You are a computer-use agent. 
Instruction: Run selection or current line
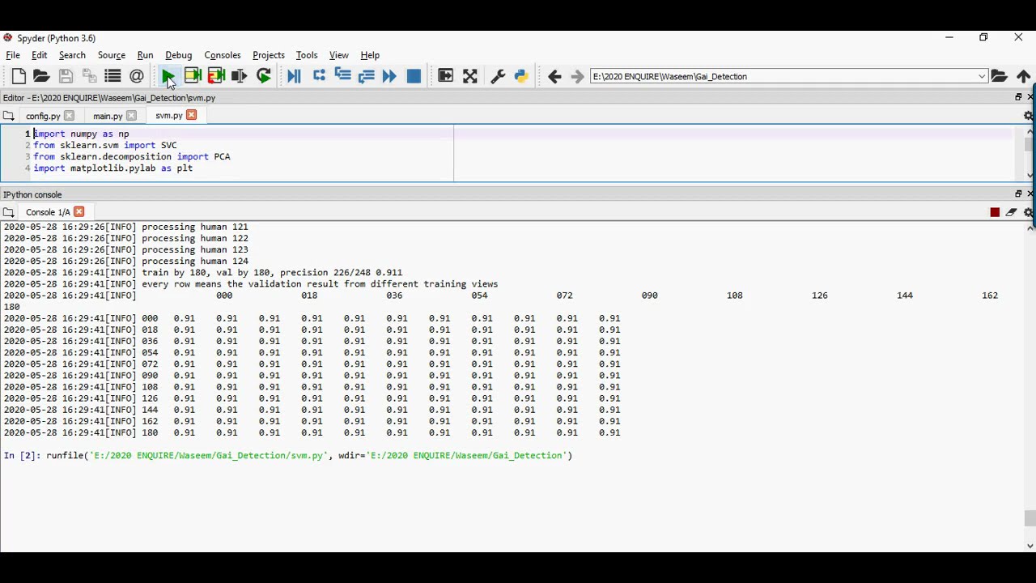coord(239,76)
